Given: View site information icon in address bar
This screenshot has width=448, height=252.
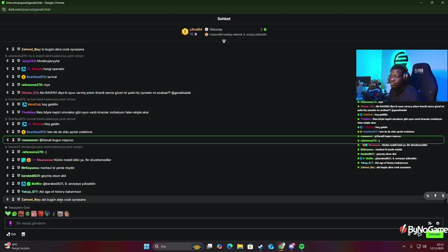Looking at the screenshot, I should tap(4, 9).
